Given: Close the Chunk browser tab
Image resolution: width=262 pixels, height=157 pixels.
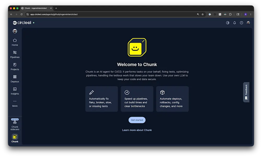Looking at the screenshot, I should click(x=51, y=8).
